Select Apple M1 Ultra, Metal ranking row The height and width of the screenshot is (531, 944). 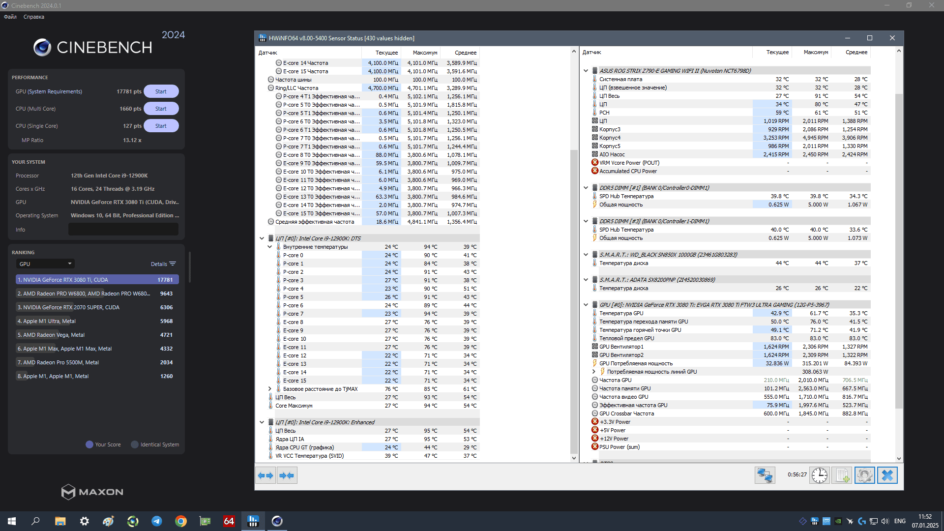click(97, 321)
